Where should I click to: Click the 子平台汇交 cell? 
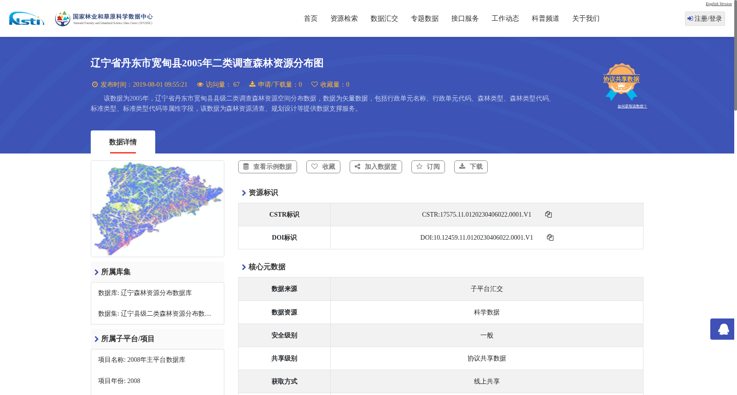tap(487, 289)
